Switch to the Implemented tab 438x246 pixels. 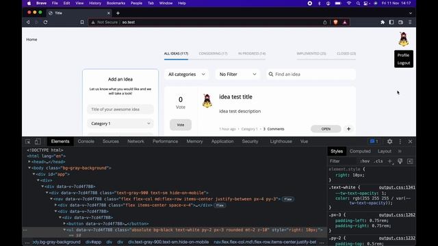point(311,53)
